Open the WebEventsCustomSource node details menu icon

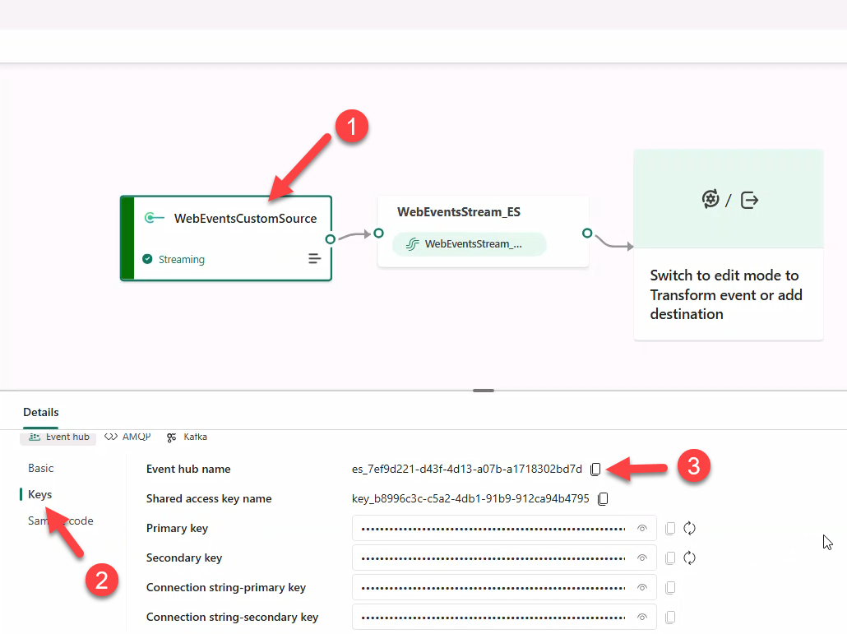[x=314, y=259]
